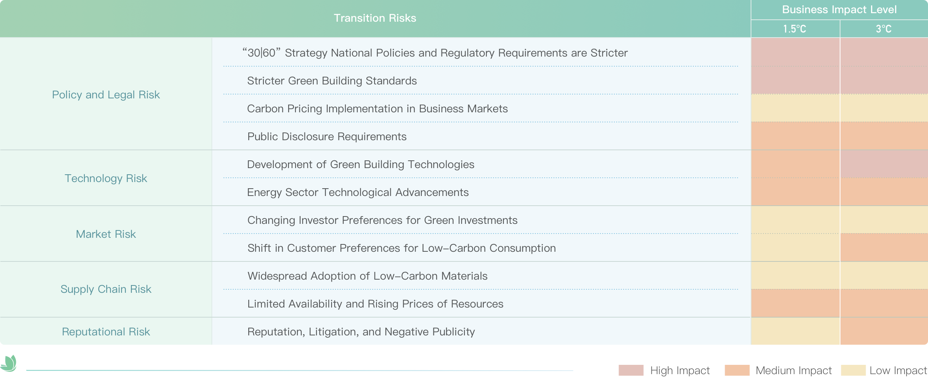The image size is (928, 378).
Task: Select the Public Disclosure Requirements row text
Action: [327, 137]
